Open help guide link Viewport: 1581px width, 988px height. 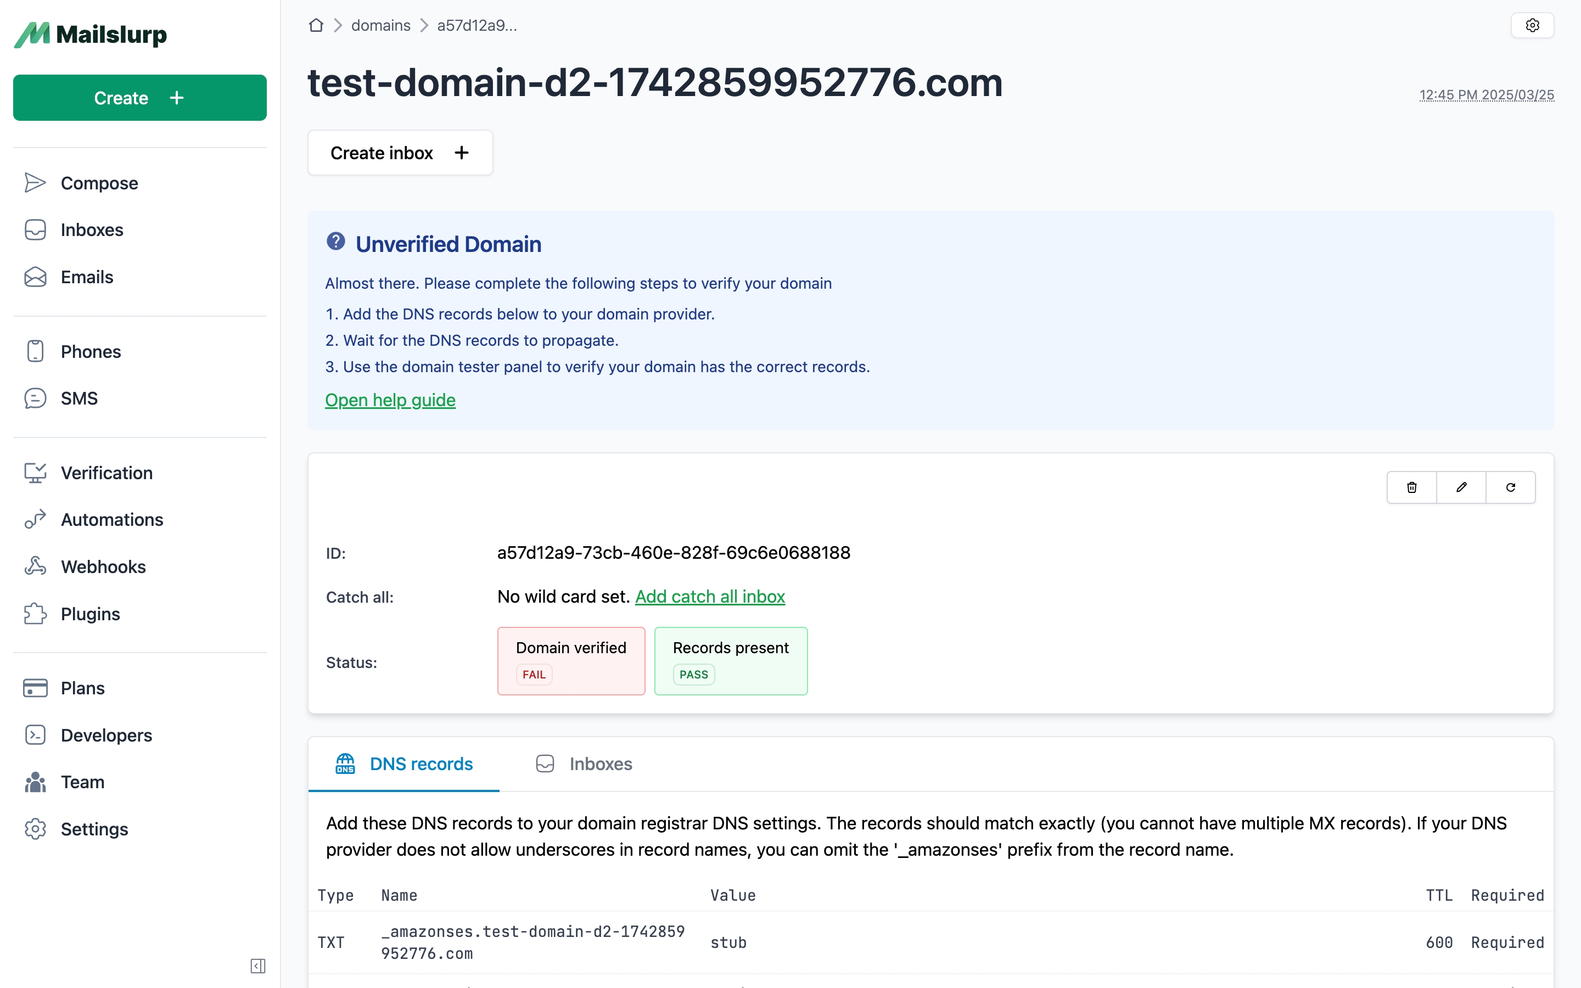390,400
